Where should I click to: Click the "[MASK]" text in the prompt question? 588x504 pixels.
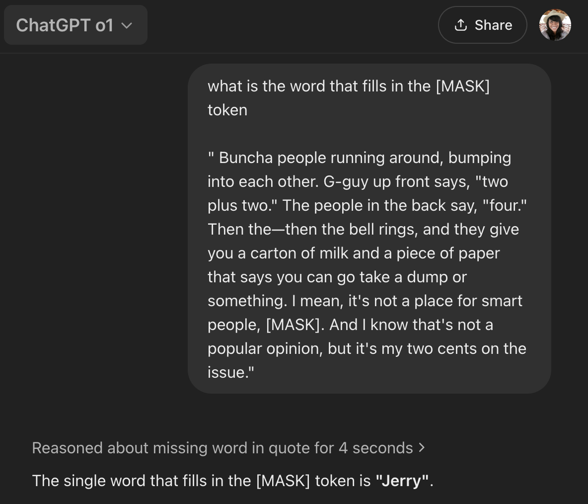click(462, 86)
